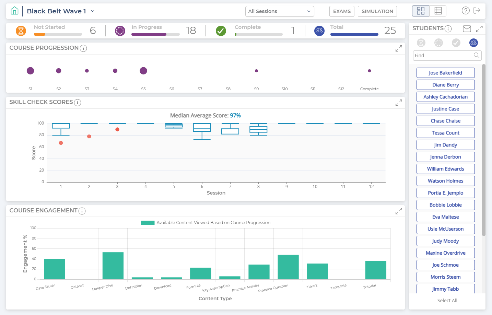The image size is (492, 315).
Task: Click the logout icon
Action: point(477,11)
